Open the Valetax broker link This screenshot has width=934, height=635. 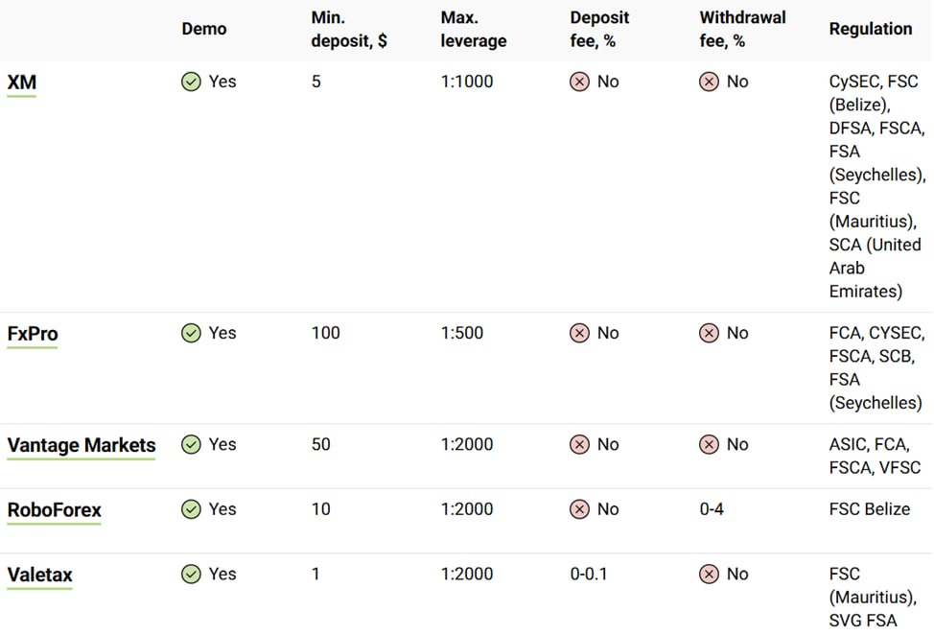click(39, 575)
